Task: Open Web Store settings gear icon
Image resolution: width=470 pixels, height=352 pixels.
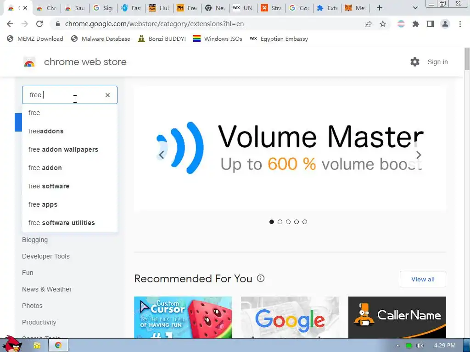Action: pyautogui.click(x=415, y=62)
